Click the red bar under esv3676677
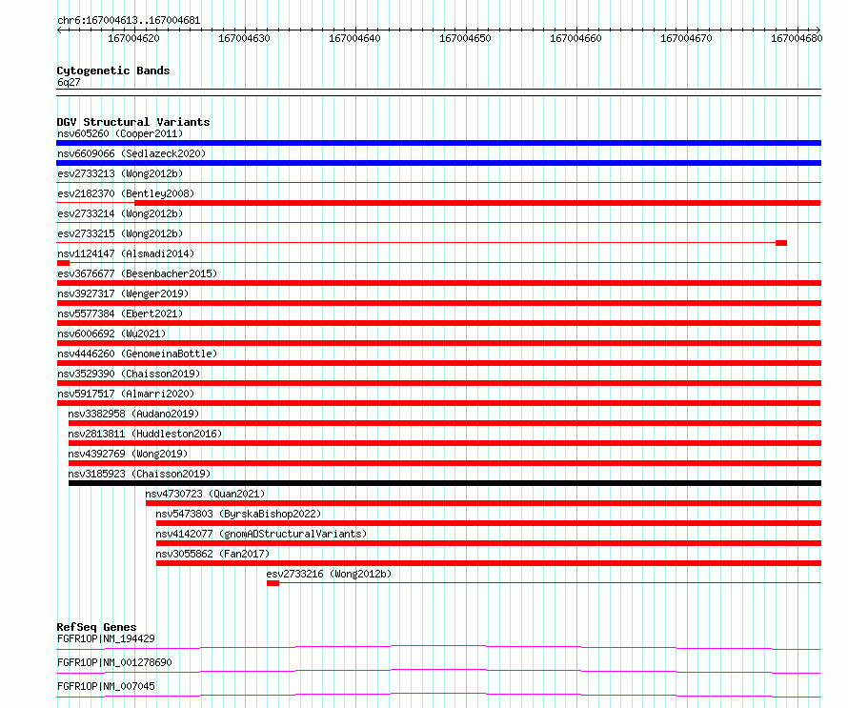Image resolution: width=848 pixels, height=708 pixels. pos(438,283)
